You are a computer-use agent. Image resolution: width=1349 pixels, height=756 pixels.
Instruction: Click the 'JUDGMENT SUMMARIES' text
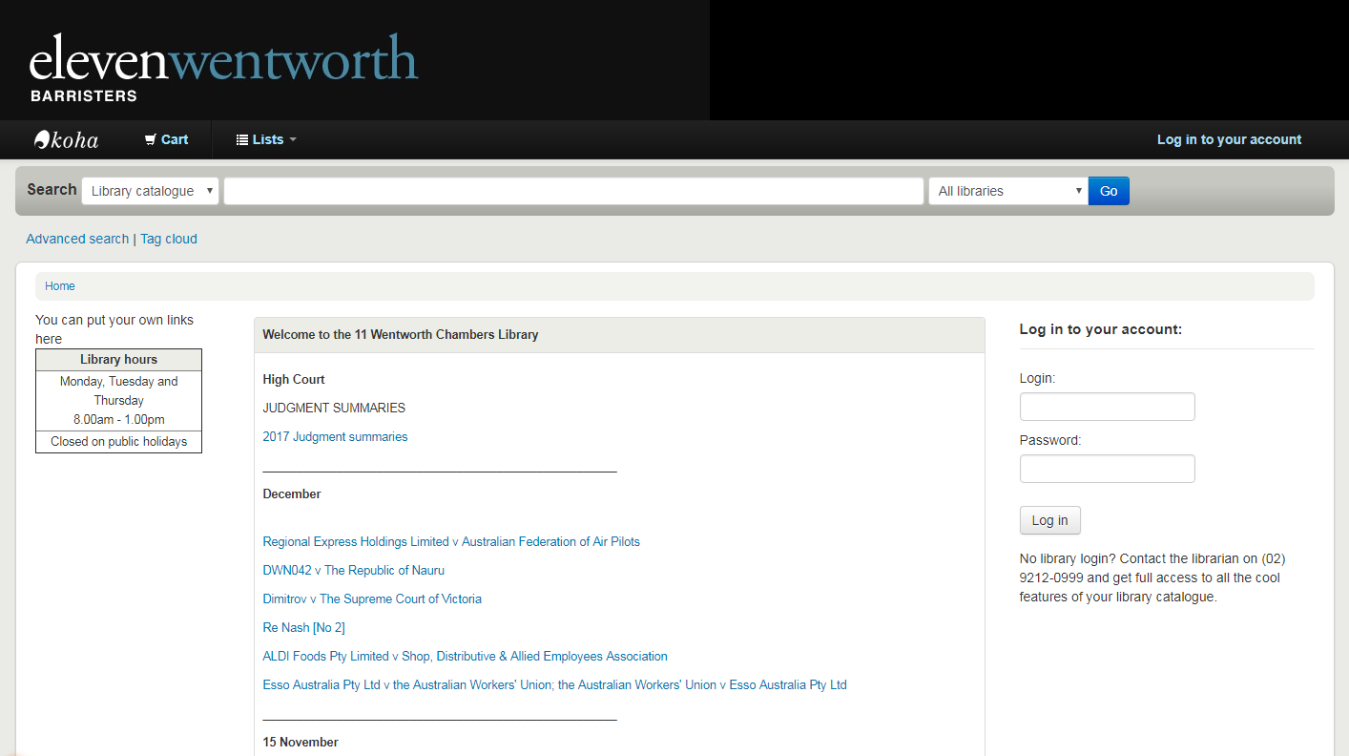coord(334,409)
